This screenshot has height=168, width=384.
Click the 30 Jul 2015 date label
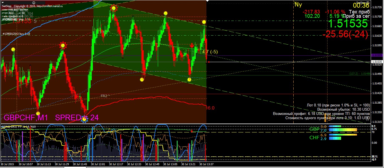(7, 164)
